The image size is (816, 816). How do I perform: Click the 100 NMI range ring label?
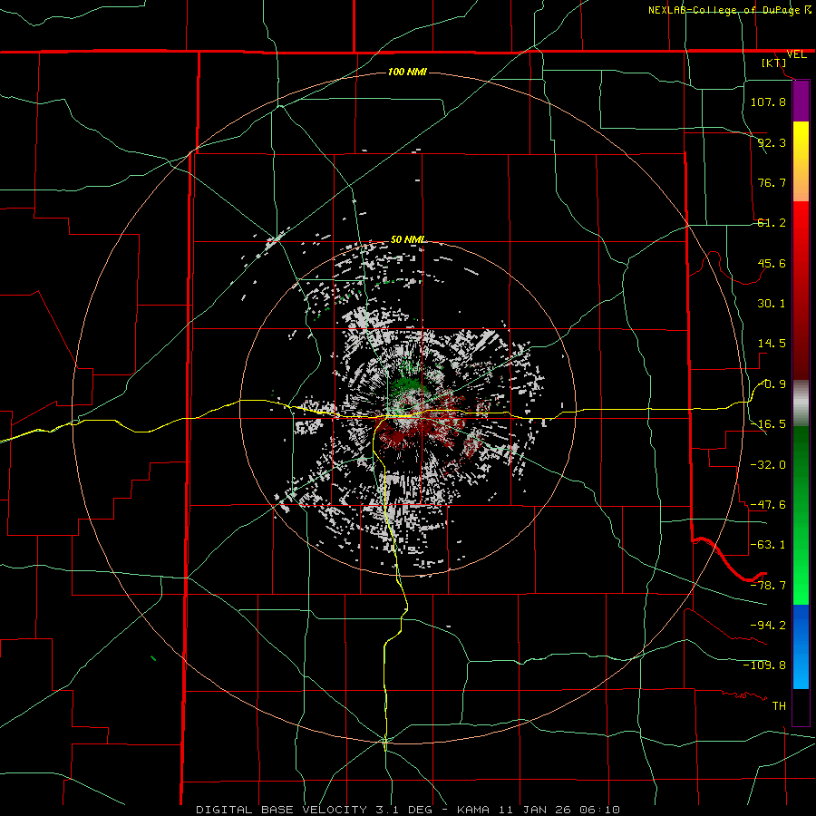point(407,72)
